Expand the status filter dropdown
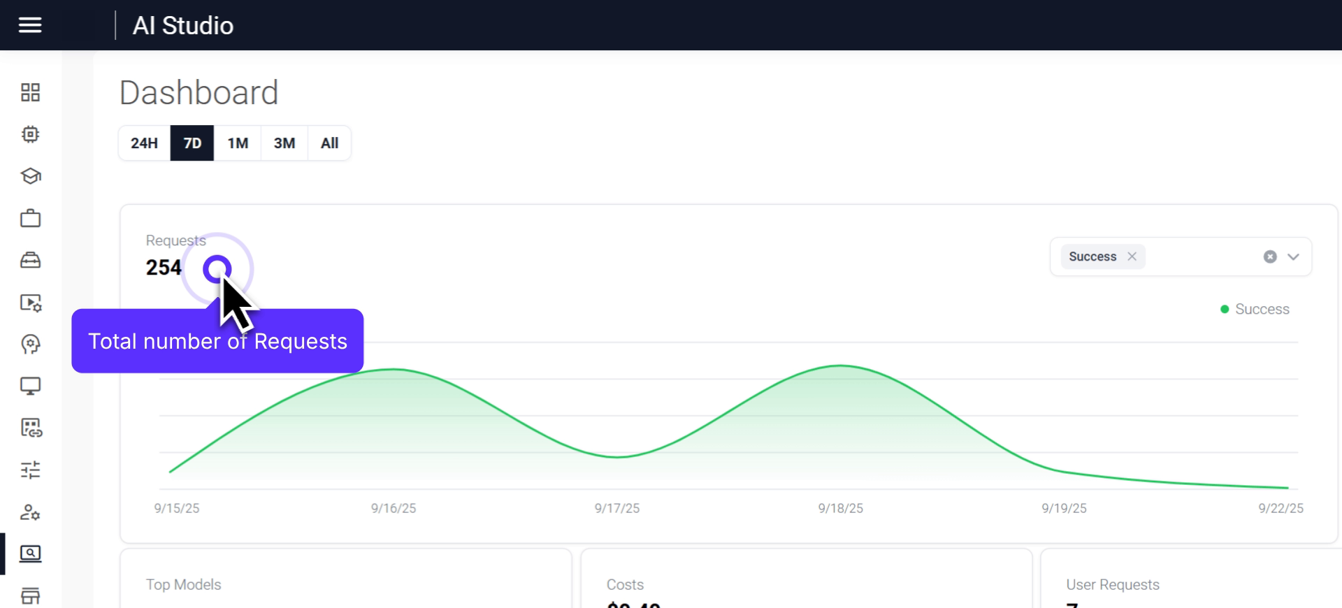 [1293, 256]
